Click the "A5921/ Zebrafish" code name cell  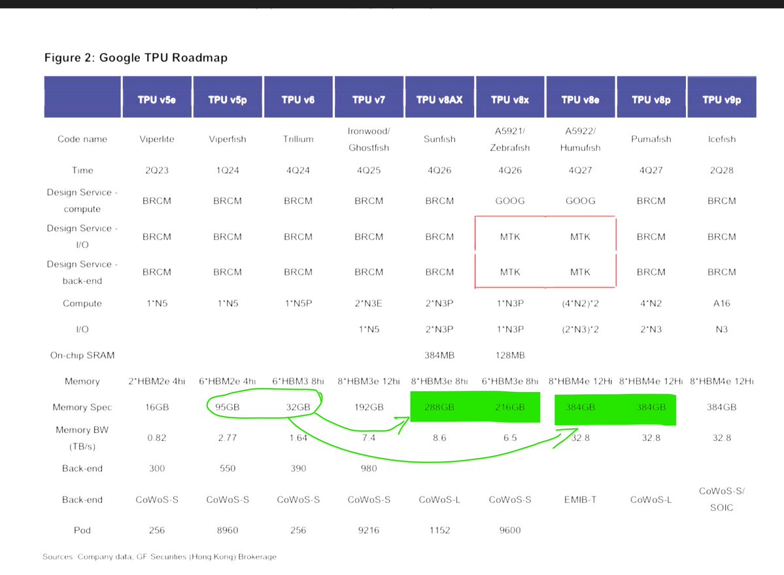tap(510, 139)
